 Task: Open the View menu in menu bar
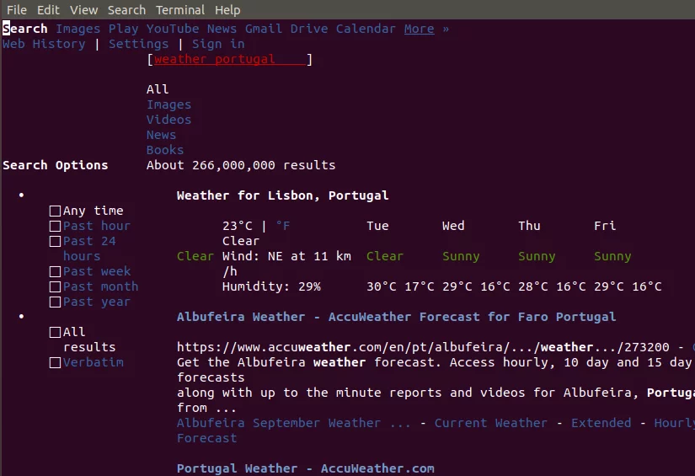pyautogui.click(x=83, y=10)
